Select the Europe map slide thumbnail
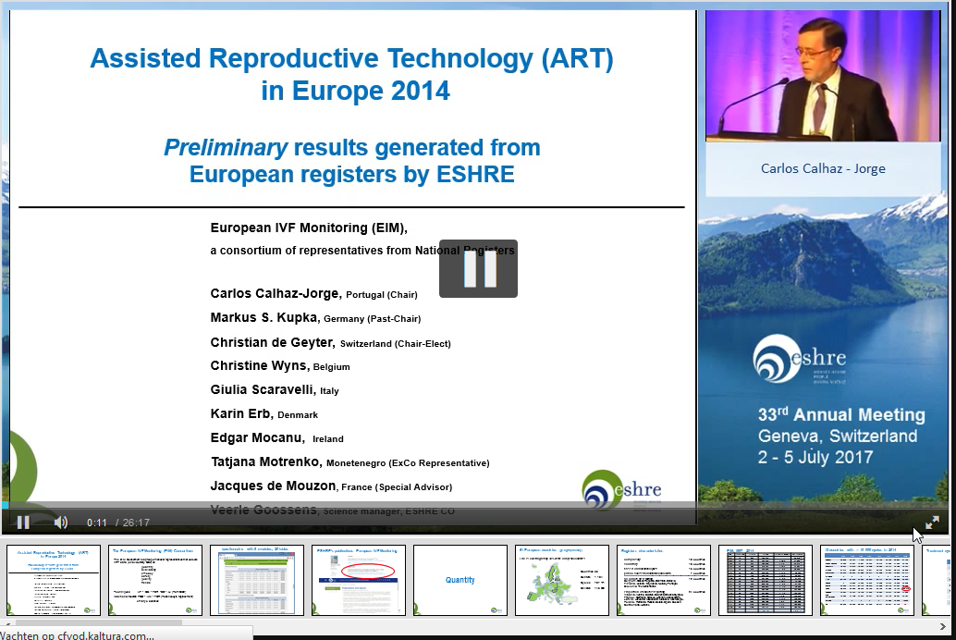 (x=562, y=580)
